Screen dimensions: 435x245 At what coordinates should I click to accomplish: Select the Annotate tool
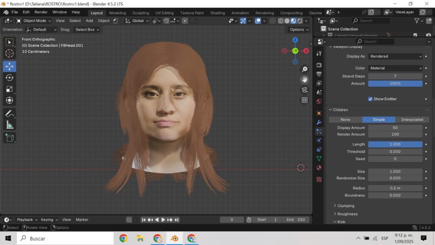coord(10,114)
